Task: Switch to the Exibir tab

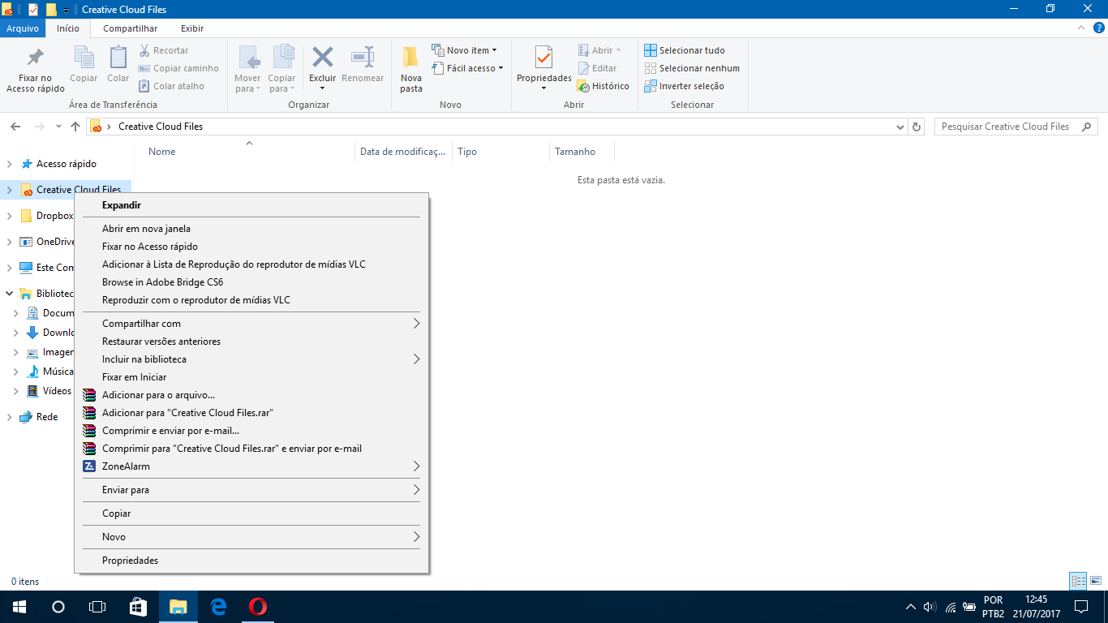Action: 192,28
